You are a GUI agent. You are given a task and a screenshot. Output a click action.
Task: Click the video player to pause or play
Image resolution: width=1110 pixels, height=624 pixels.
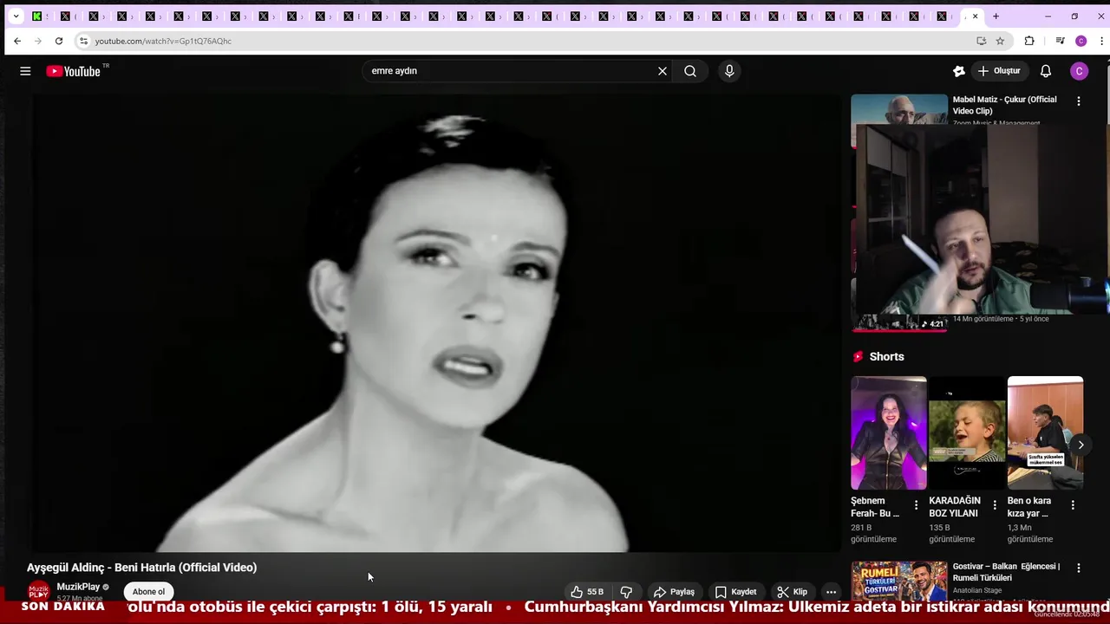[x=437, y=322]
